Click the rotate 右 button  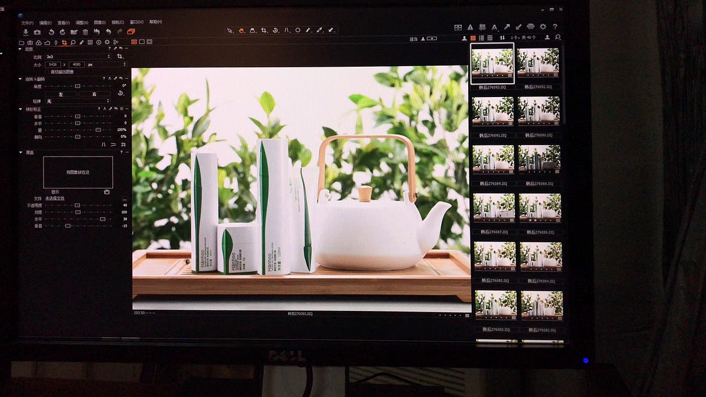(95, 94)
